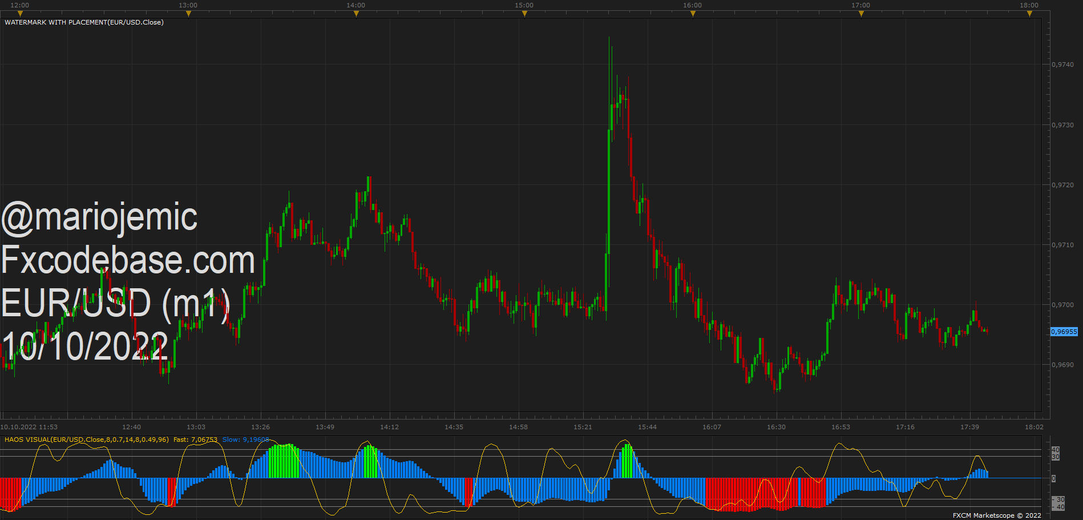Click the 13:26 time axis label
The height and width of the screenshot is (520, 1083).
tap(260, 427)
